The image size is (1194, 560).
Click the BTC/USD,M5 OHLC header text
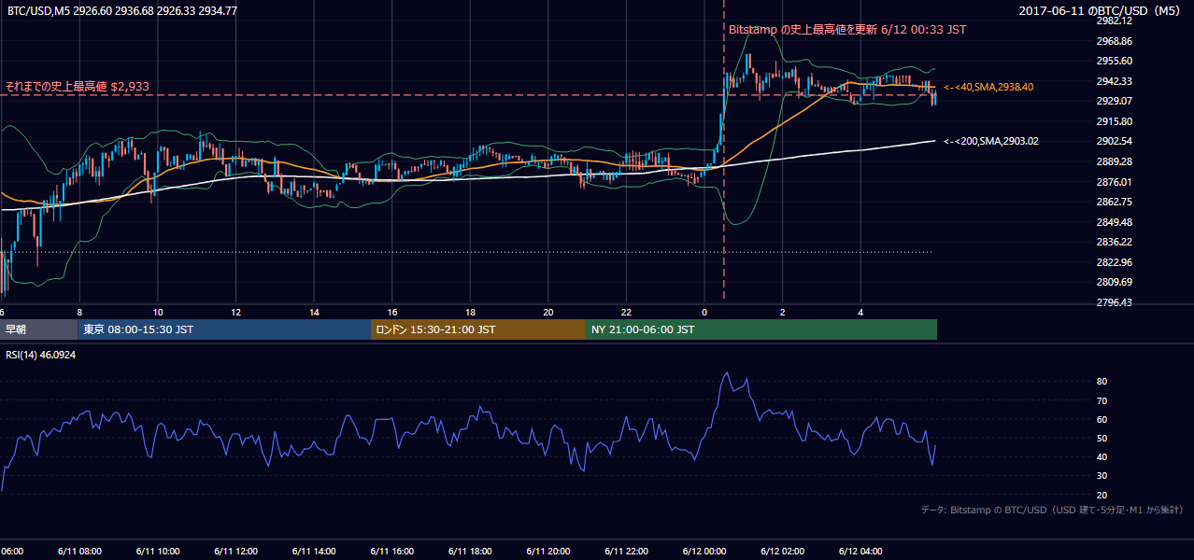(x=121, y=11)
